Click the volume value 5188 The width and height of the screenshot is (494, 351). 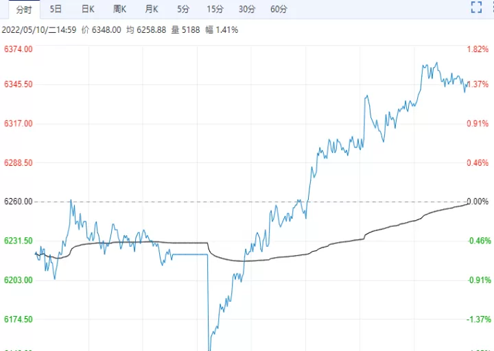191,30
